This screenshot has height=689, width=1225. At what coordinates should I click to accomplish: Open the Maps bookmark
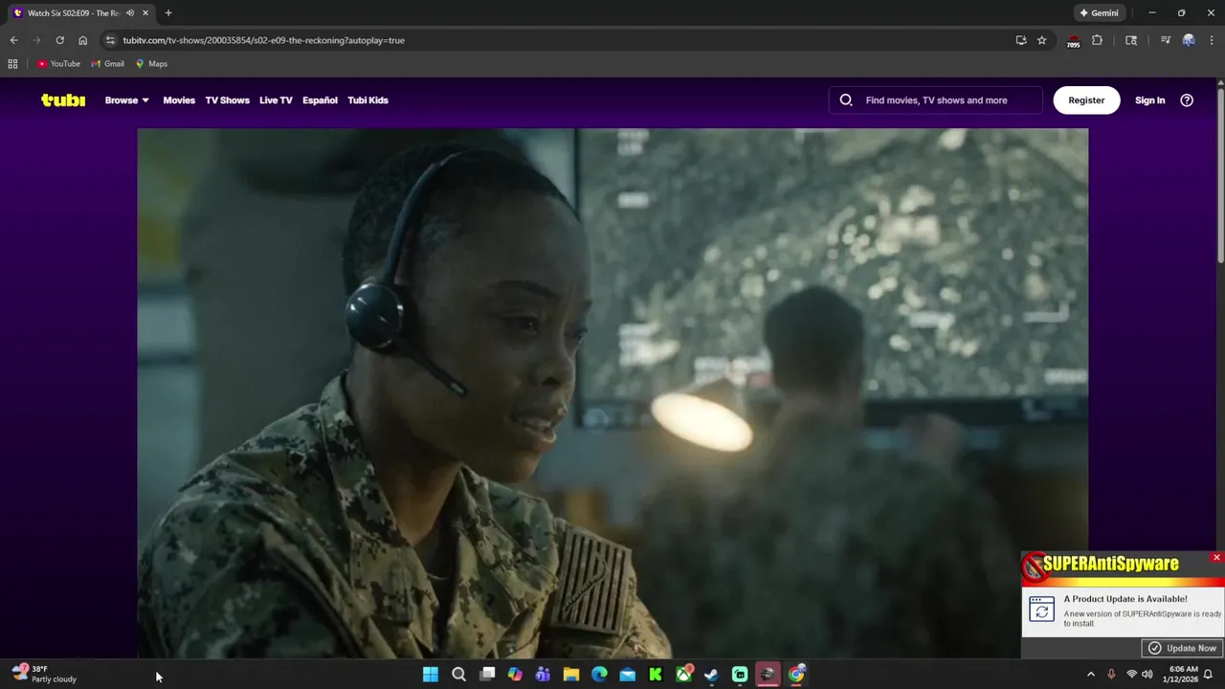(151, 64)
